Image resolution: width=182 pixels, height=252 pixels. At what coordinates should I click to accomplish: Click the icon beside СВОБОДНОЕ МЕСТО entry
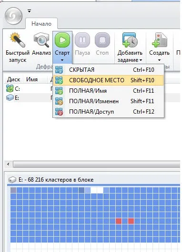coord(59,80)
